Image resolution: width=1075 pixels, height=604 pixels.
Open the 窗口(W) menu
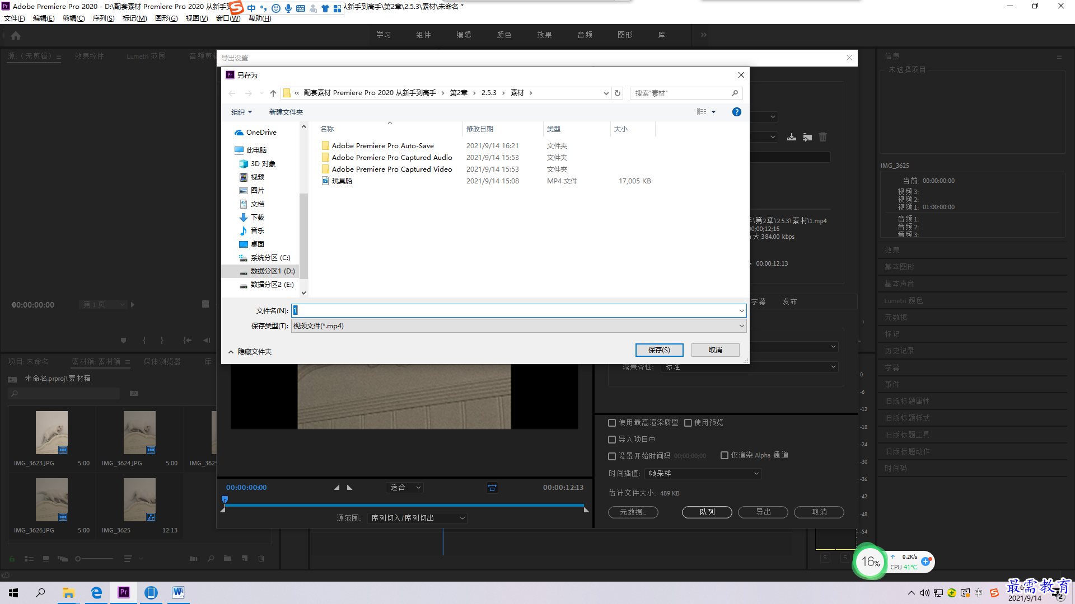point(228,18)
